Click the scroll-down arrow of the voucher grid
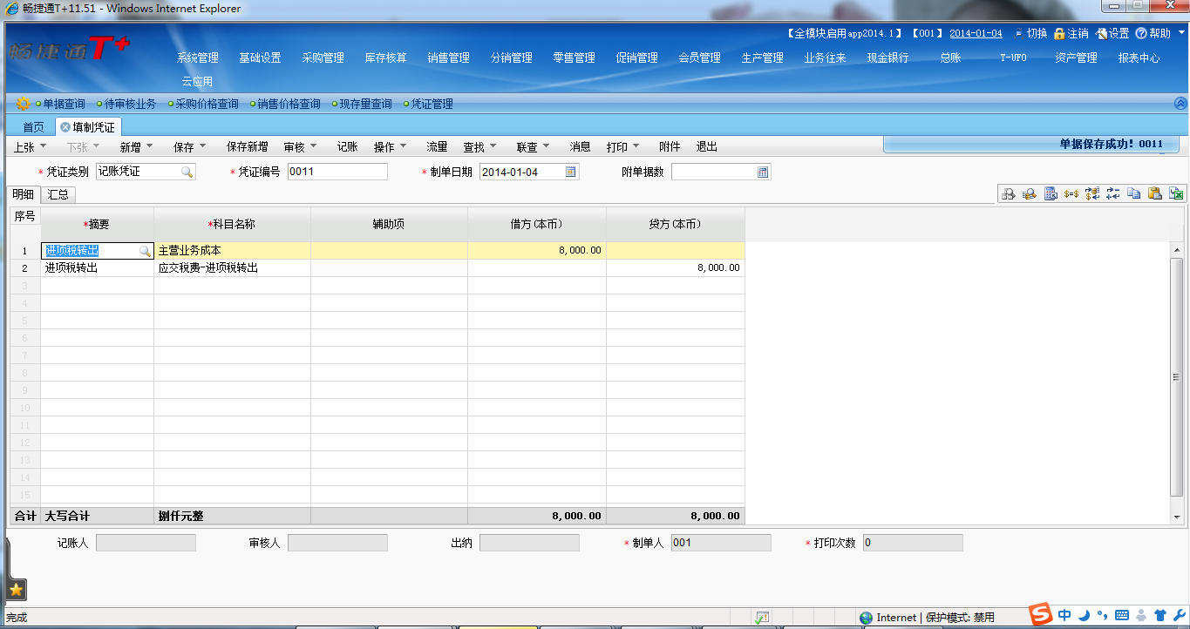 (1177, 517)
